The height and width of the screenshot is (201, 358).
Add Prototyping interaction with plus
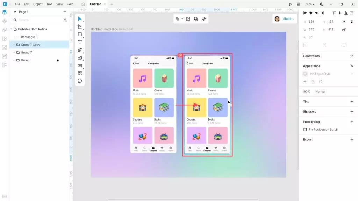click(352, 122)
